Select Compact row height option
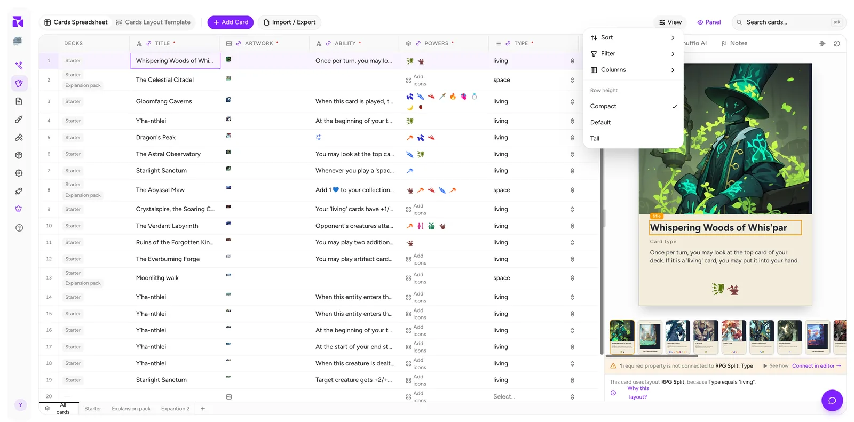This screenshot has width=854, height=422. point(634,106)
